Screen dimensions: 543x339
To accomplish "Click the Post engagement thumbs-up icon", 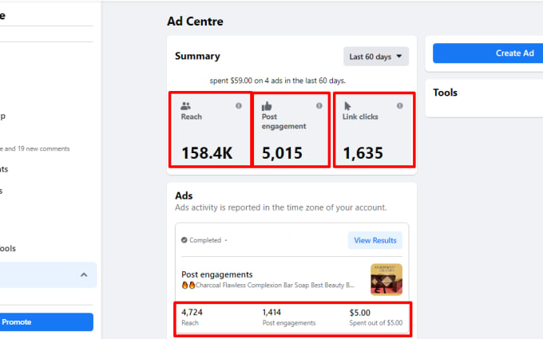I will 267,105.
